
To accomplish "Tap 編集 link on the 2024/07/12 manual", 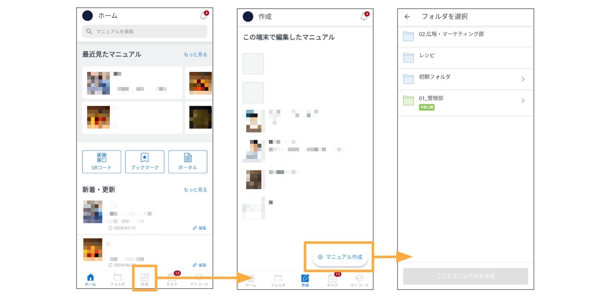I will pos(199,228).
